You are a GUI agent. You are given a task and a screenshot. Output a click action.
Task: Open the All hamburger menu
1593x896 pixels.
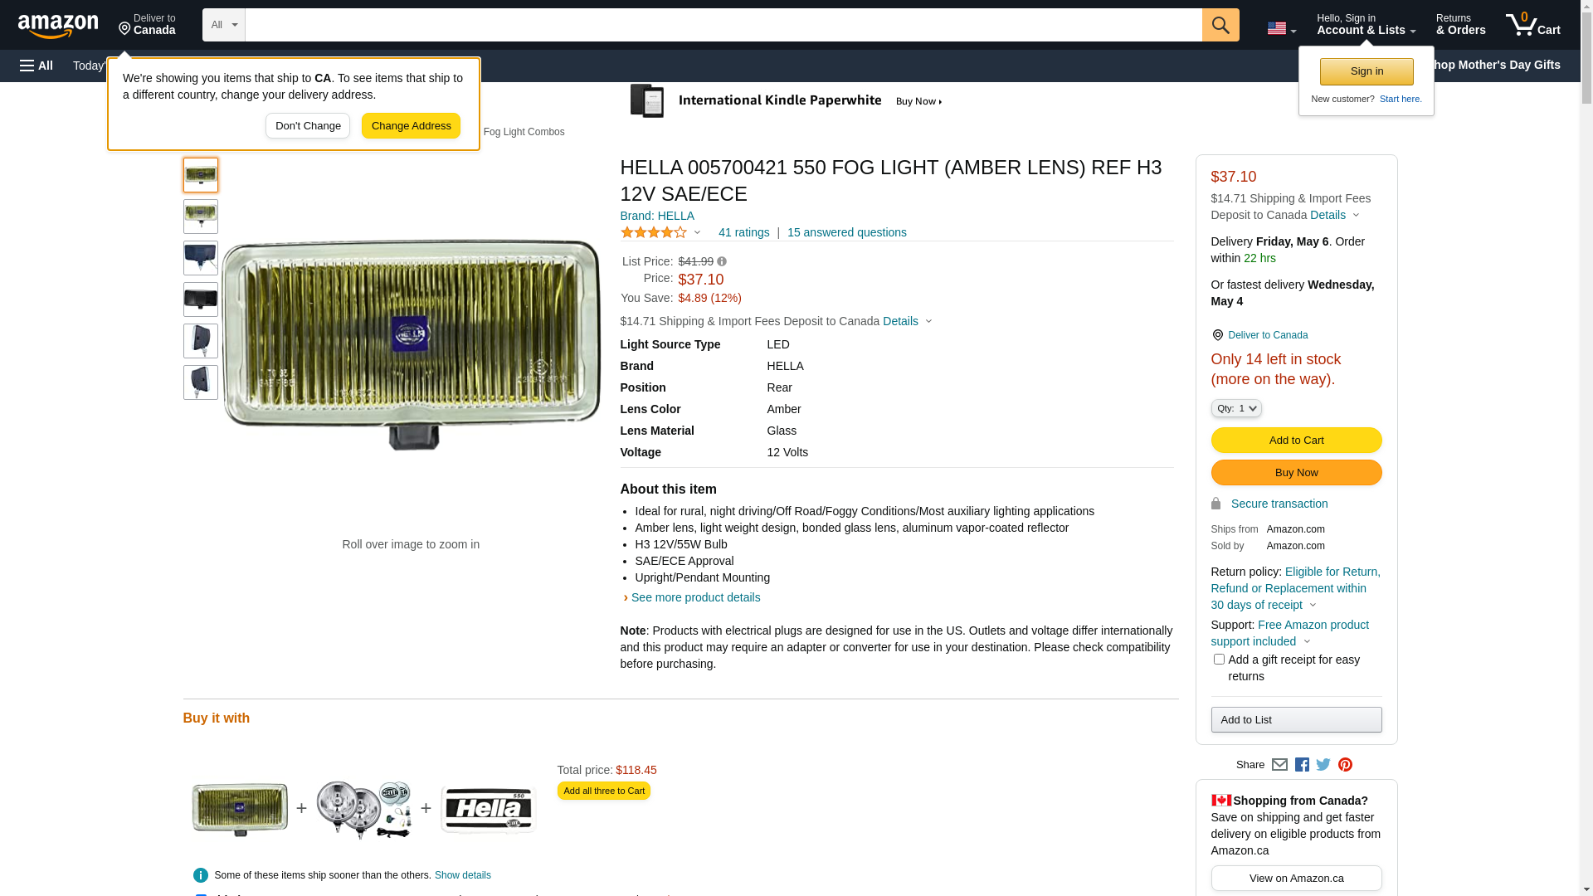pyautogui.click(x=37, y=66)
